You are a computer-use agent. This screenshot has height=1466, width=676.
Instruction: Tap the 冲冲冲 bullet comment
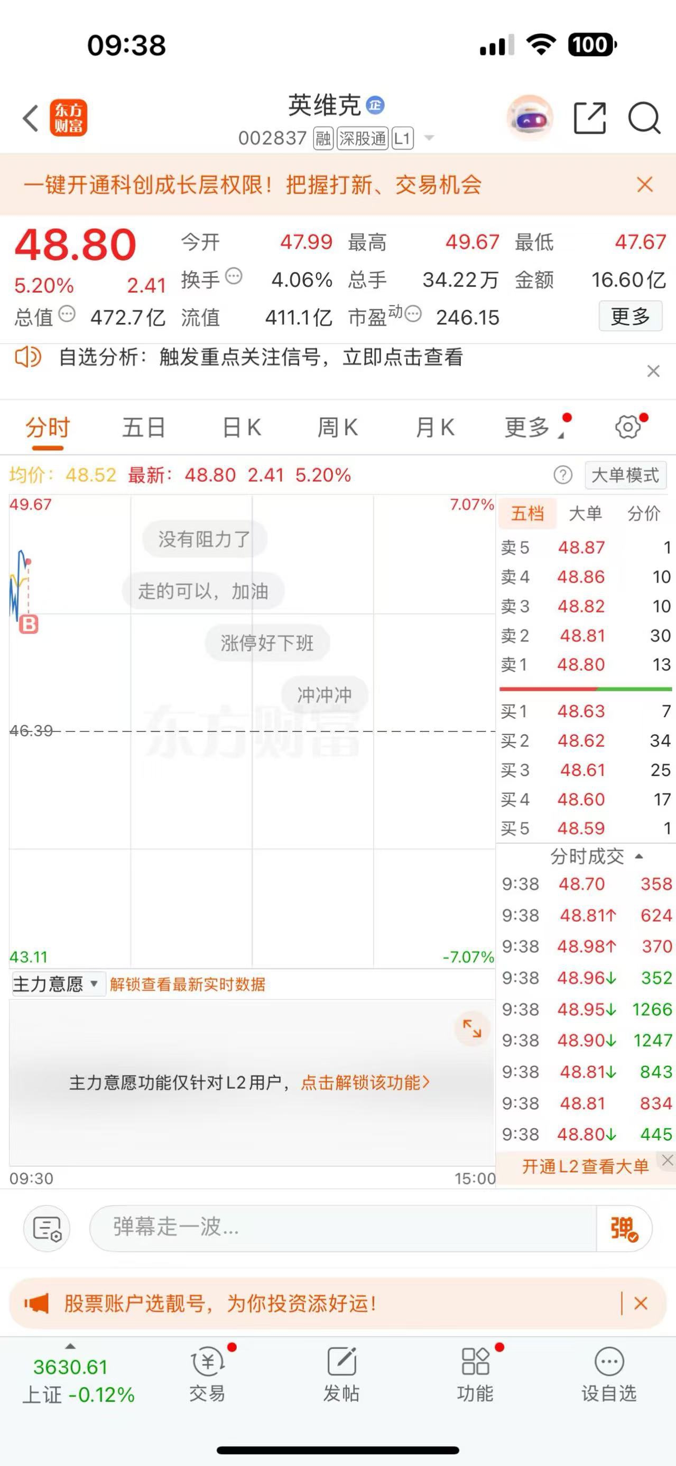point(325,695)
